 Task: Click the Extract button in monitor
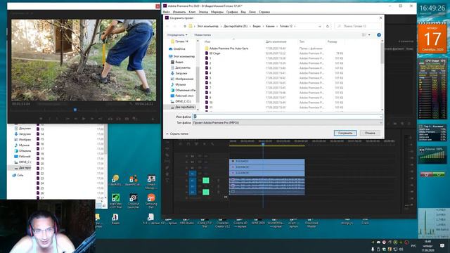pyautogui.click(x=118, y=119)
